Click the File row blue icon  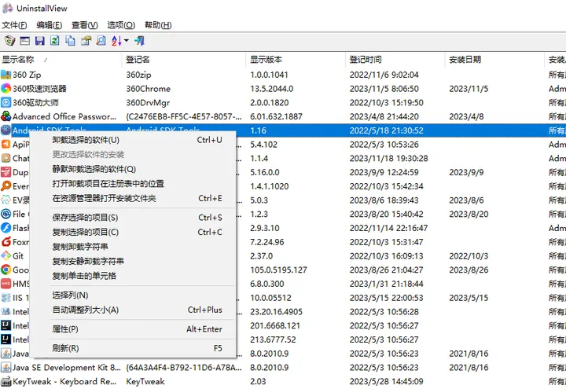[6, 214]
